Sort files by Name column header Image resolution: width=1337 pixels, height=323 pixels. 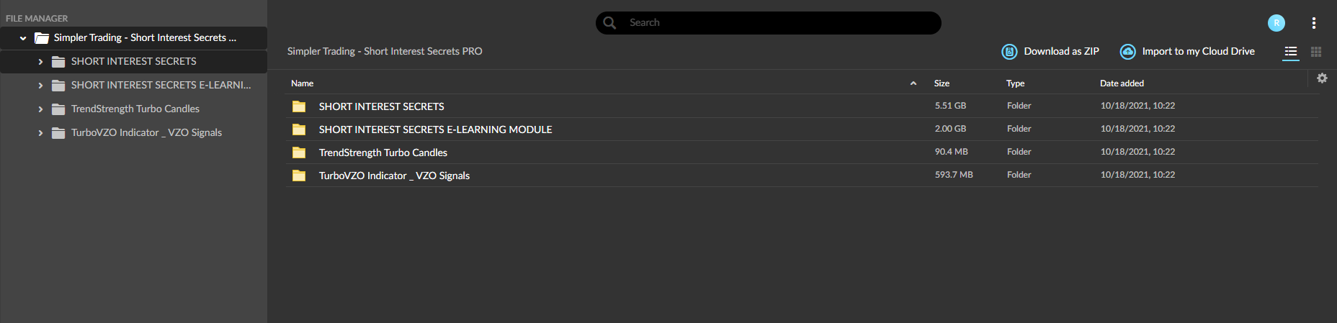[303, 83]
